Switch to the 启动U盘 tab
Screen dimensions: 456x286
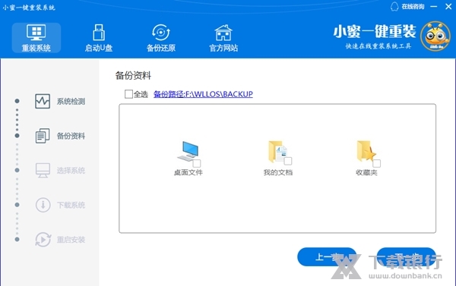tap(99, 38)
